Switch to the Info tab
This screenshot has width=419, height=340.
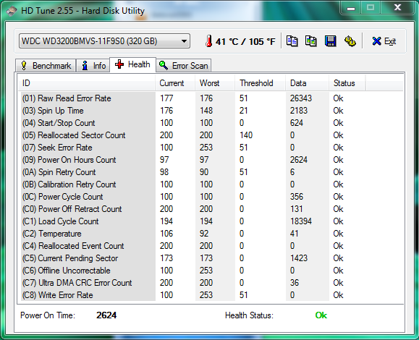pos(93,65)
